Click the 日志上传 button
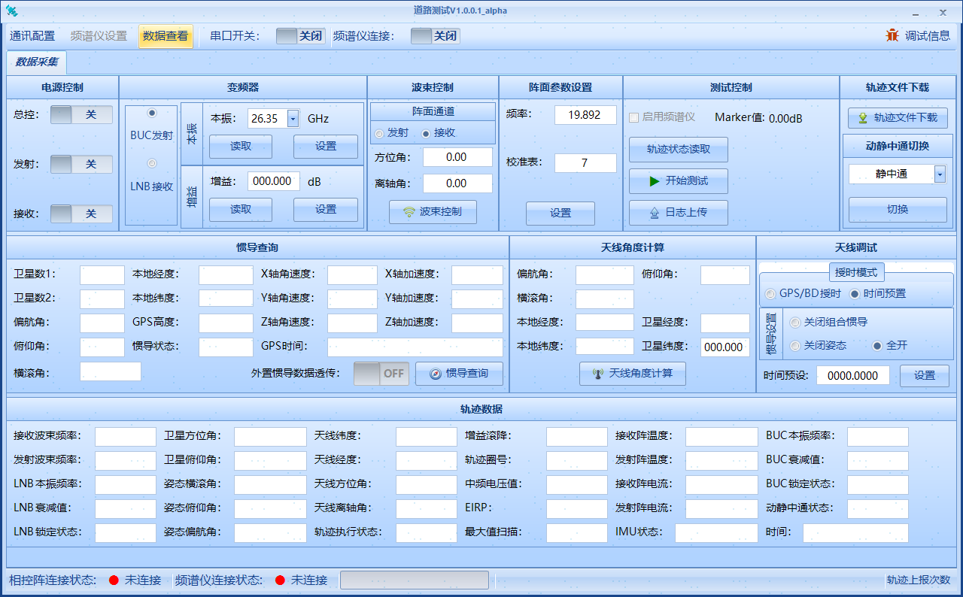The width and height of the screenshot is (963, 597). click(x=679, y=213)
